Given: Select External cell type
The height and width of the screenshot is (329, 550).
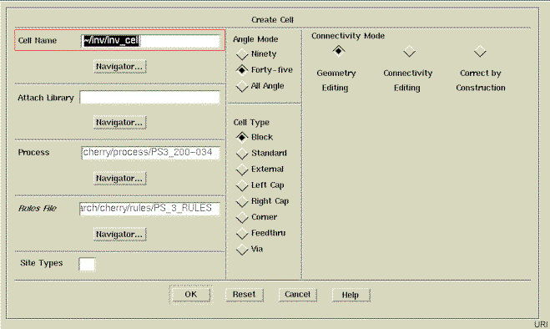Looking at the screenshot, I should tap(242, 170).
